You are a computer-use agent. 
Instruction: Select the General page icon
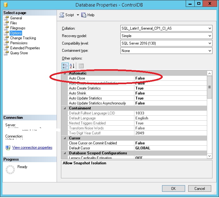pyautogui.click(x=6, y=18)
